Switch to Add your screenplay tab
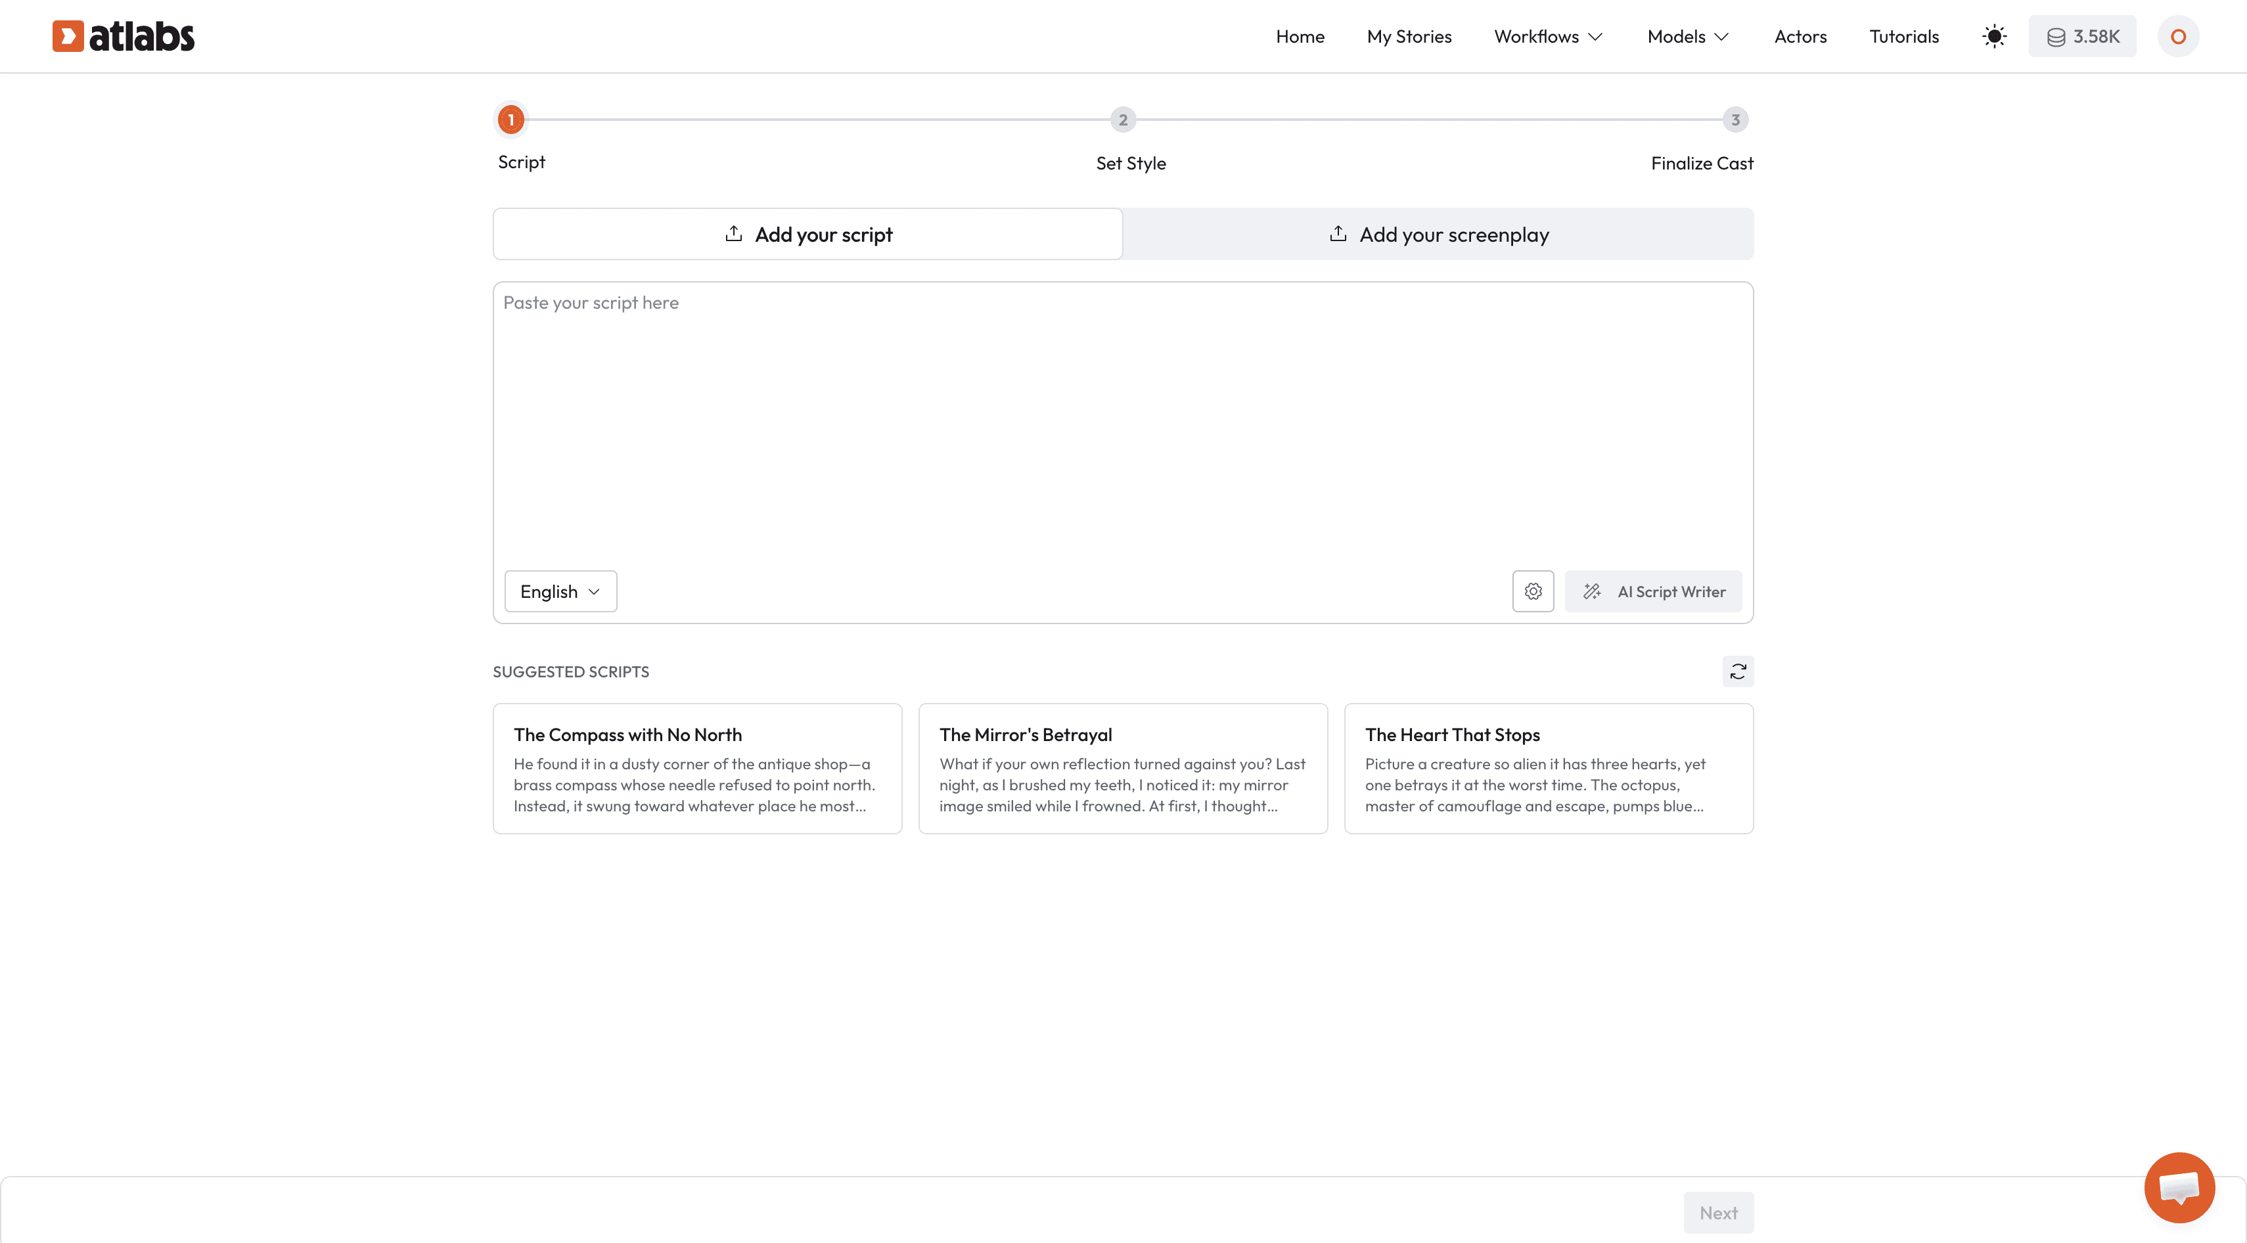This screenshot has height=1243, width=2247. (x=1438, y=234)
